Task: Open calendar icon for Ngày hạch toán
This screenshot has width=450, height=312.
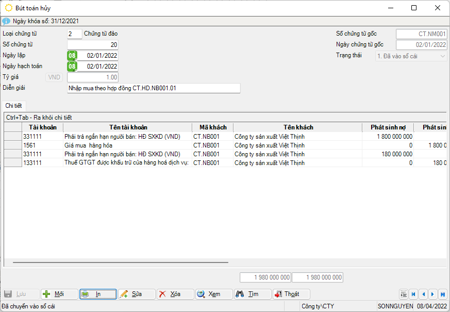Action: [x=72, y=67]
